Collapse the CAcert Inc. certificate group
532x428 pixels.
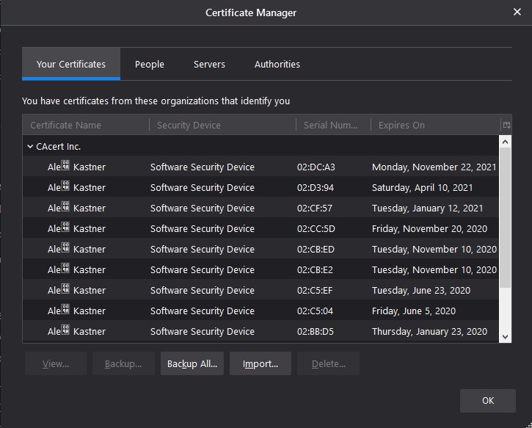pos(30,147)
